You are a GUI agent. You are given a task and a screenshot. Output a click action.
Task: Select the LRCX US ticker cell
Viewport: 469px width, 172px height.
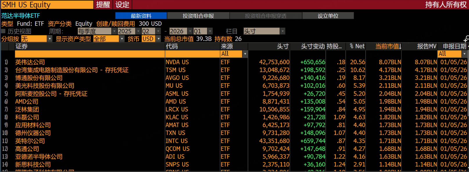(x=177, y=109)
